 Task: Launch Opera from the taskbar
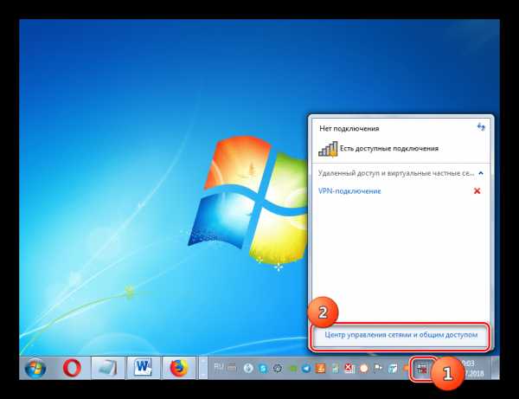pos(72,368)
